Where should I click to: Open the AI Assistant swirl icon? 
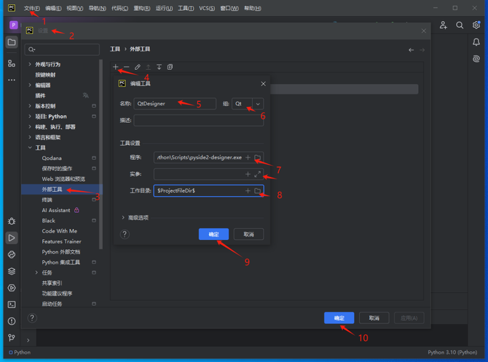[x=476, y=58]
